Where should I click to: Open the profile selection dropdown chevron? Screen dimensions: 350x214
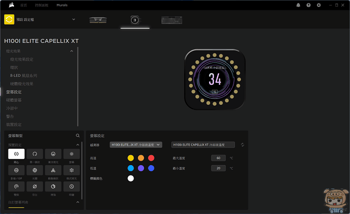point(73,19)
